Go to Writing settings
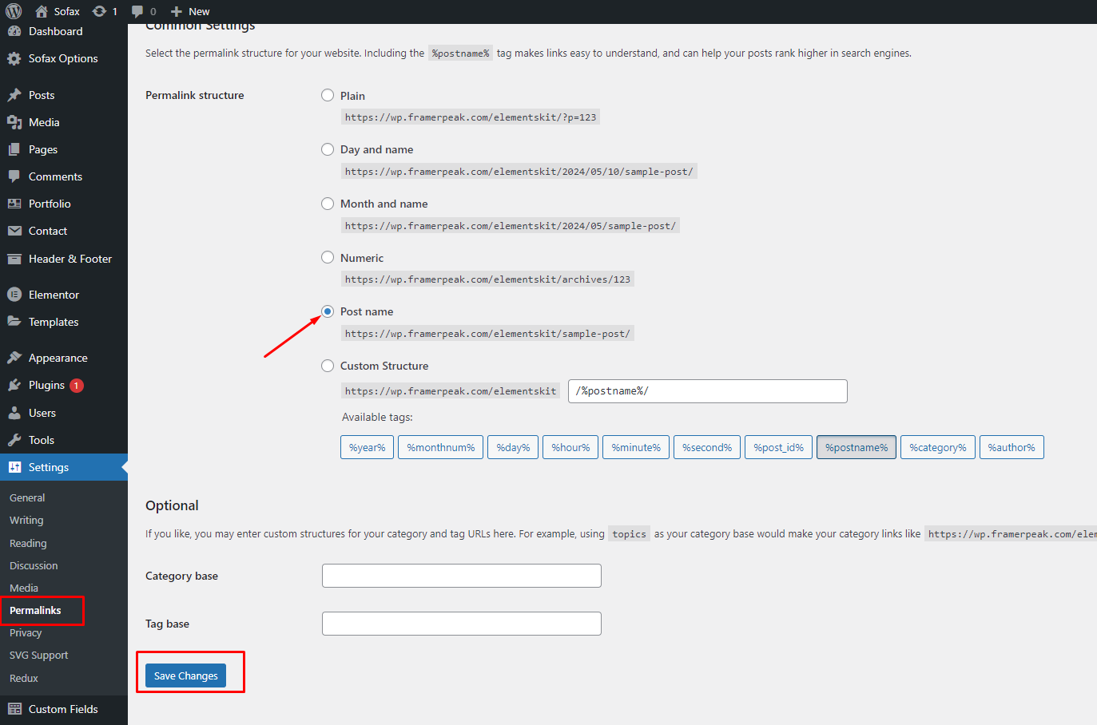 [x=26, y=520]
